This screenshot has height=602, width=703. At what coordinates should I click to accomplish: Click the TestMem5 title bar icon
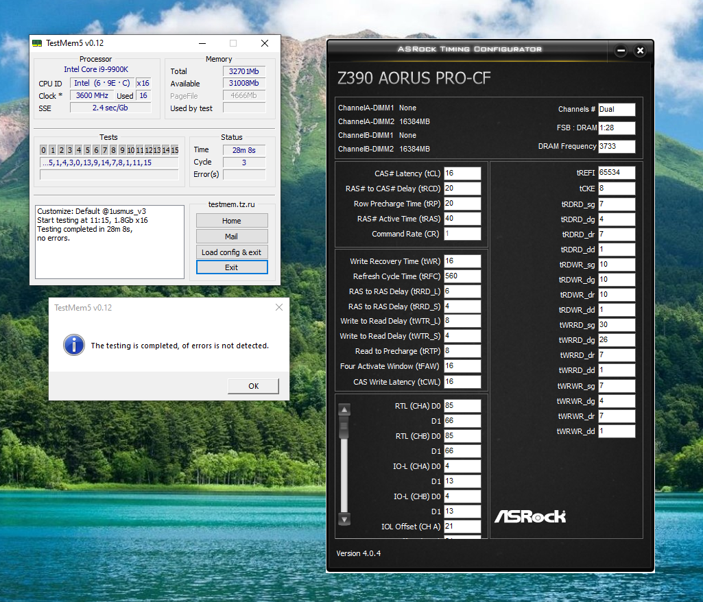coord(37,43)
